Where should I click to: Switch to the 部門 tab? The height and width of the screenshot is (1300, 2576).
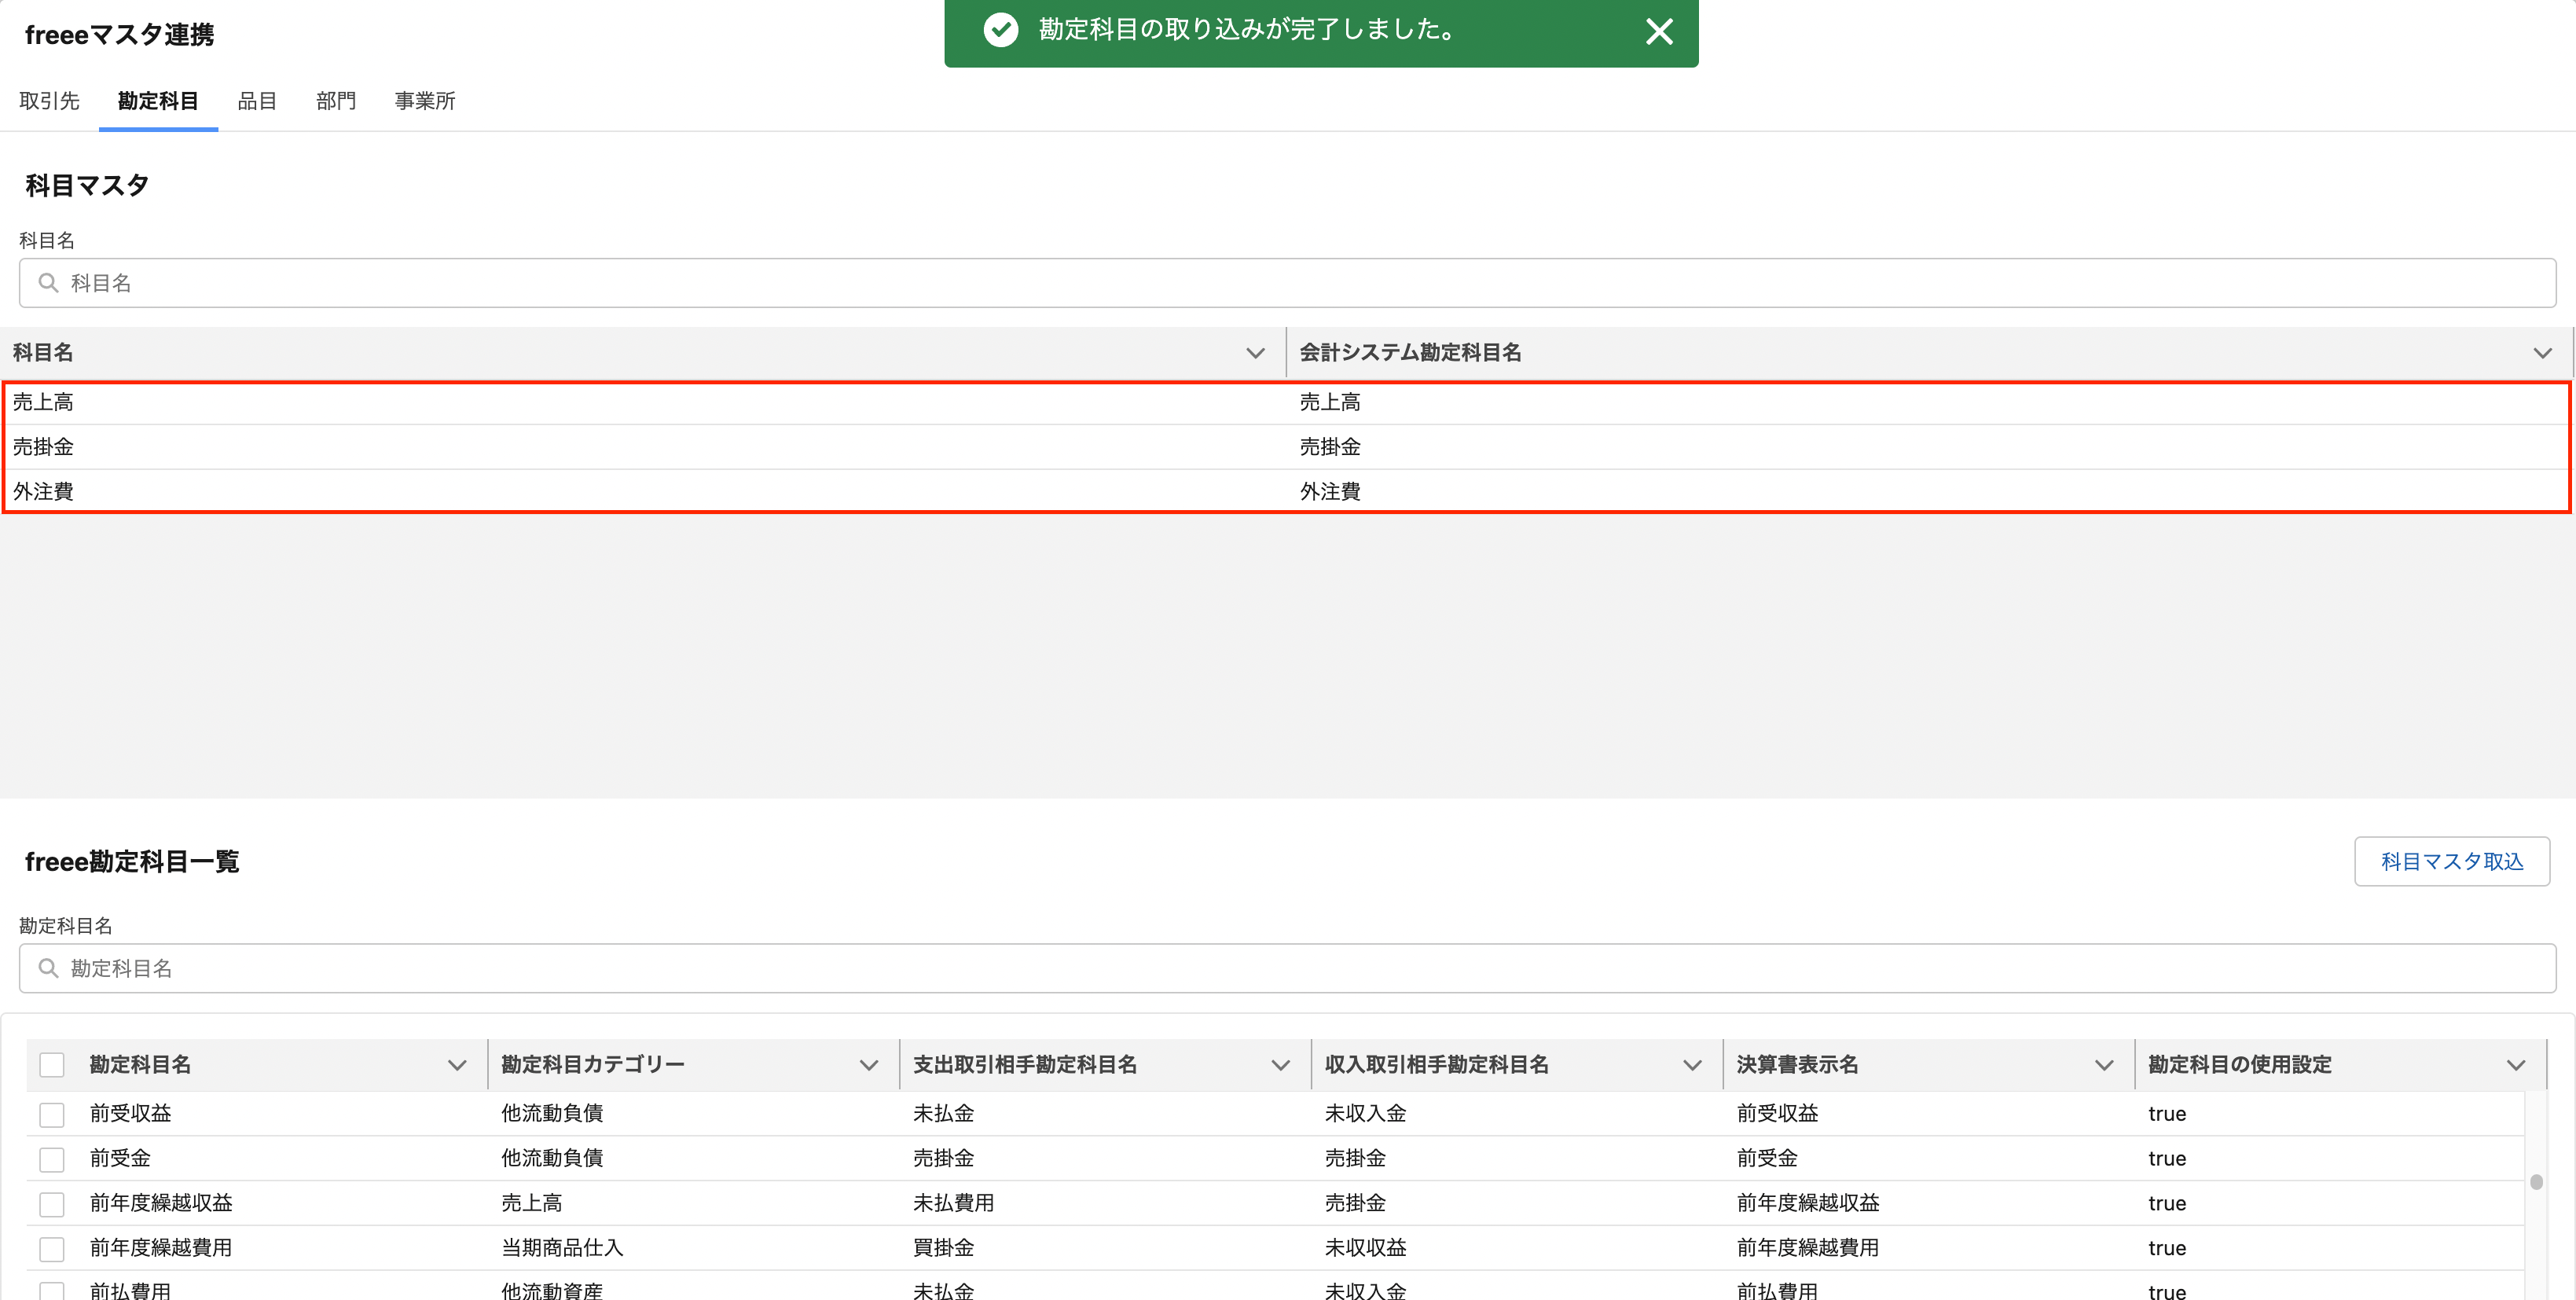(335, 101)
